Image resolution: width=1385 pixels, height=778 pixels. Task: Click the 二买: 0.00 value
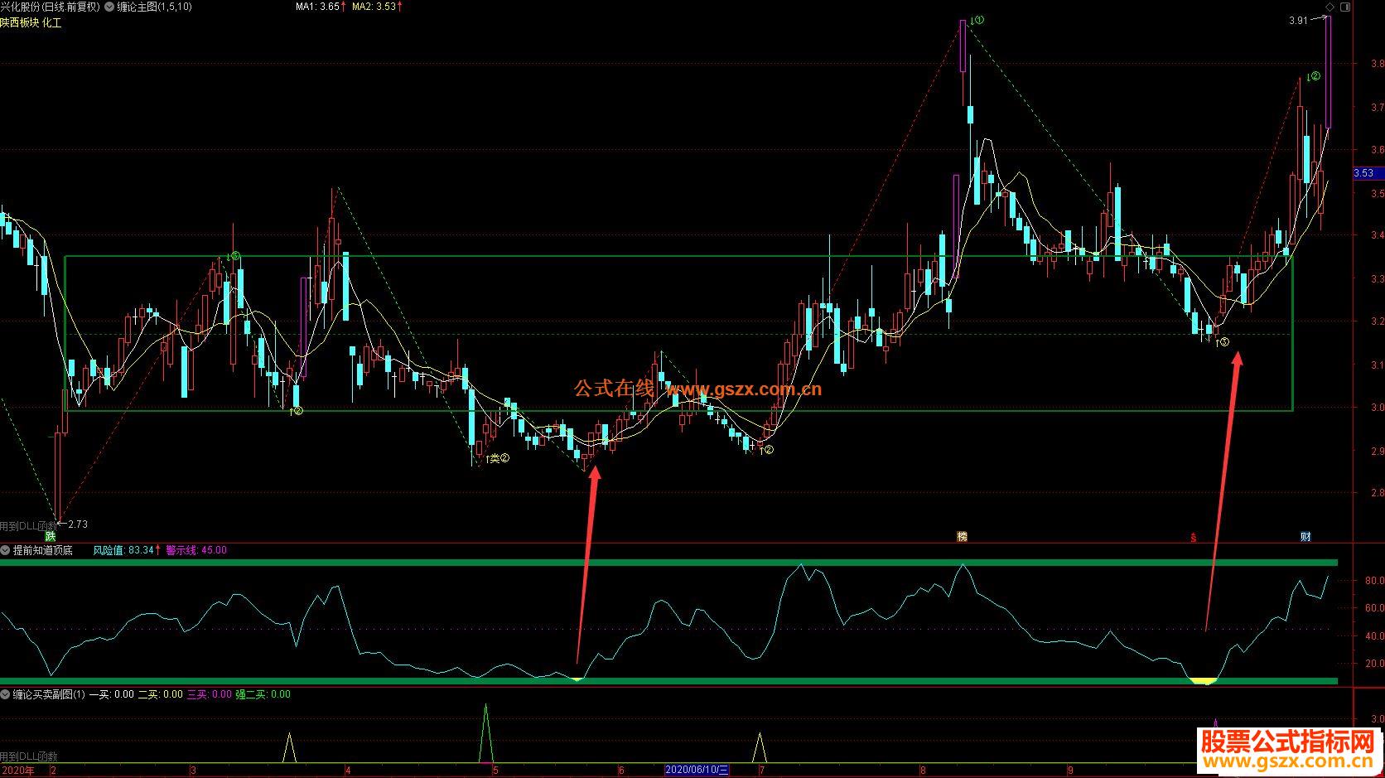pos(160,694)
